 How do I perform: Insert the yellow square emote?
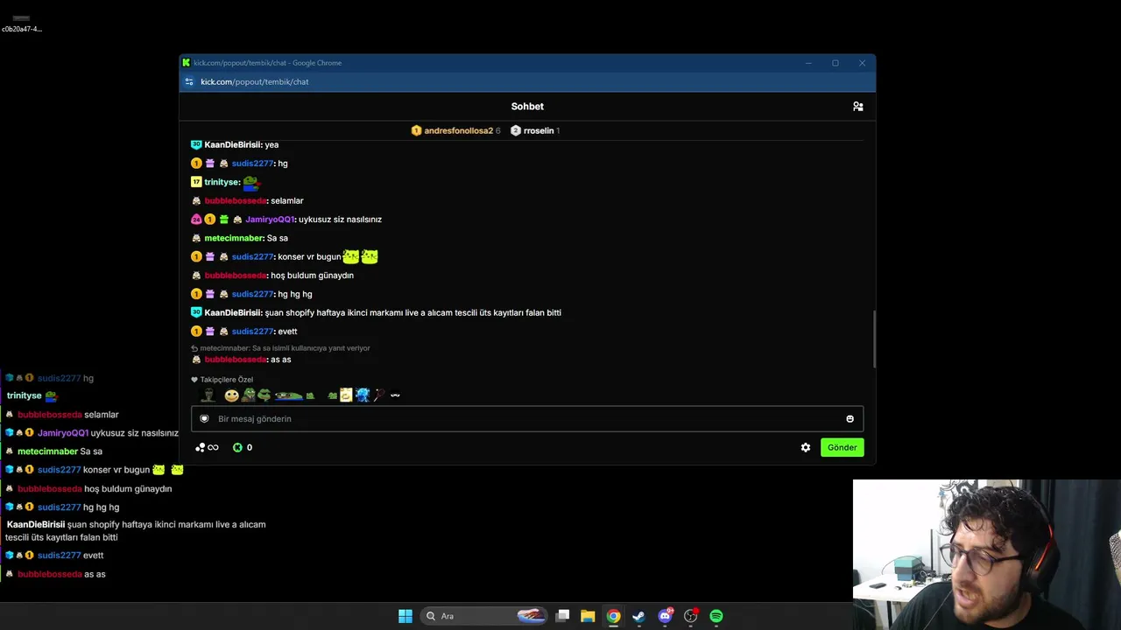tap(346, 395)
